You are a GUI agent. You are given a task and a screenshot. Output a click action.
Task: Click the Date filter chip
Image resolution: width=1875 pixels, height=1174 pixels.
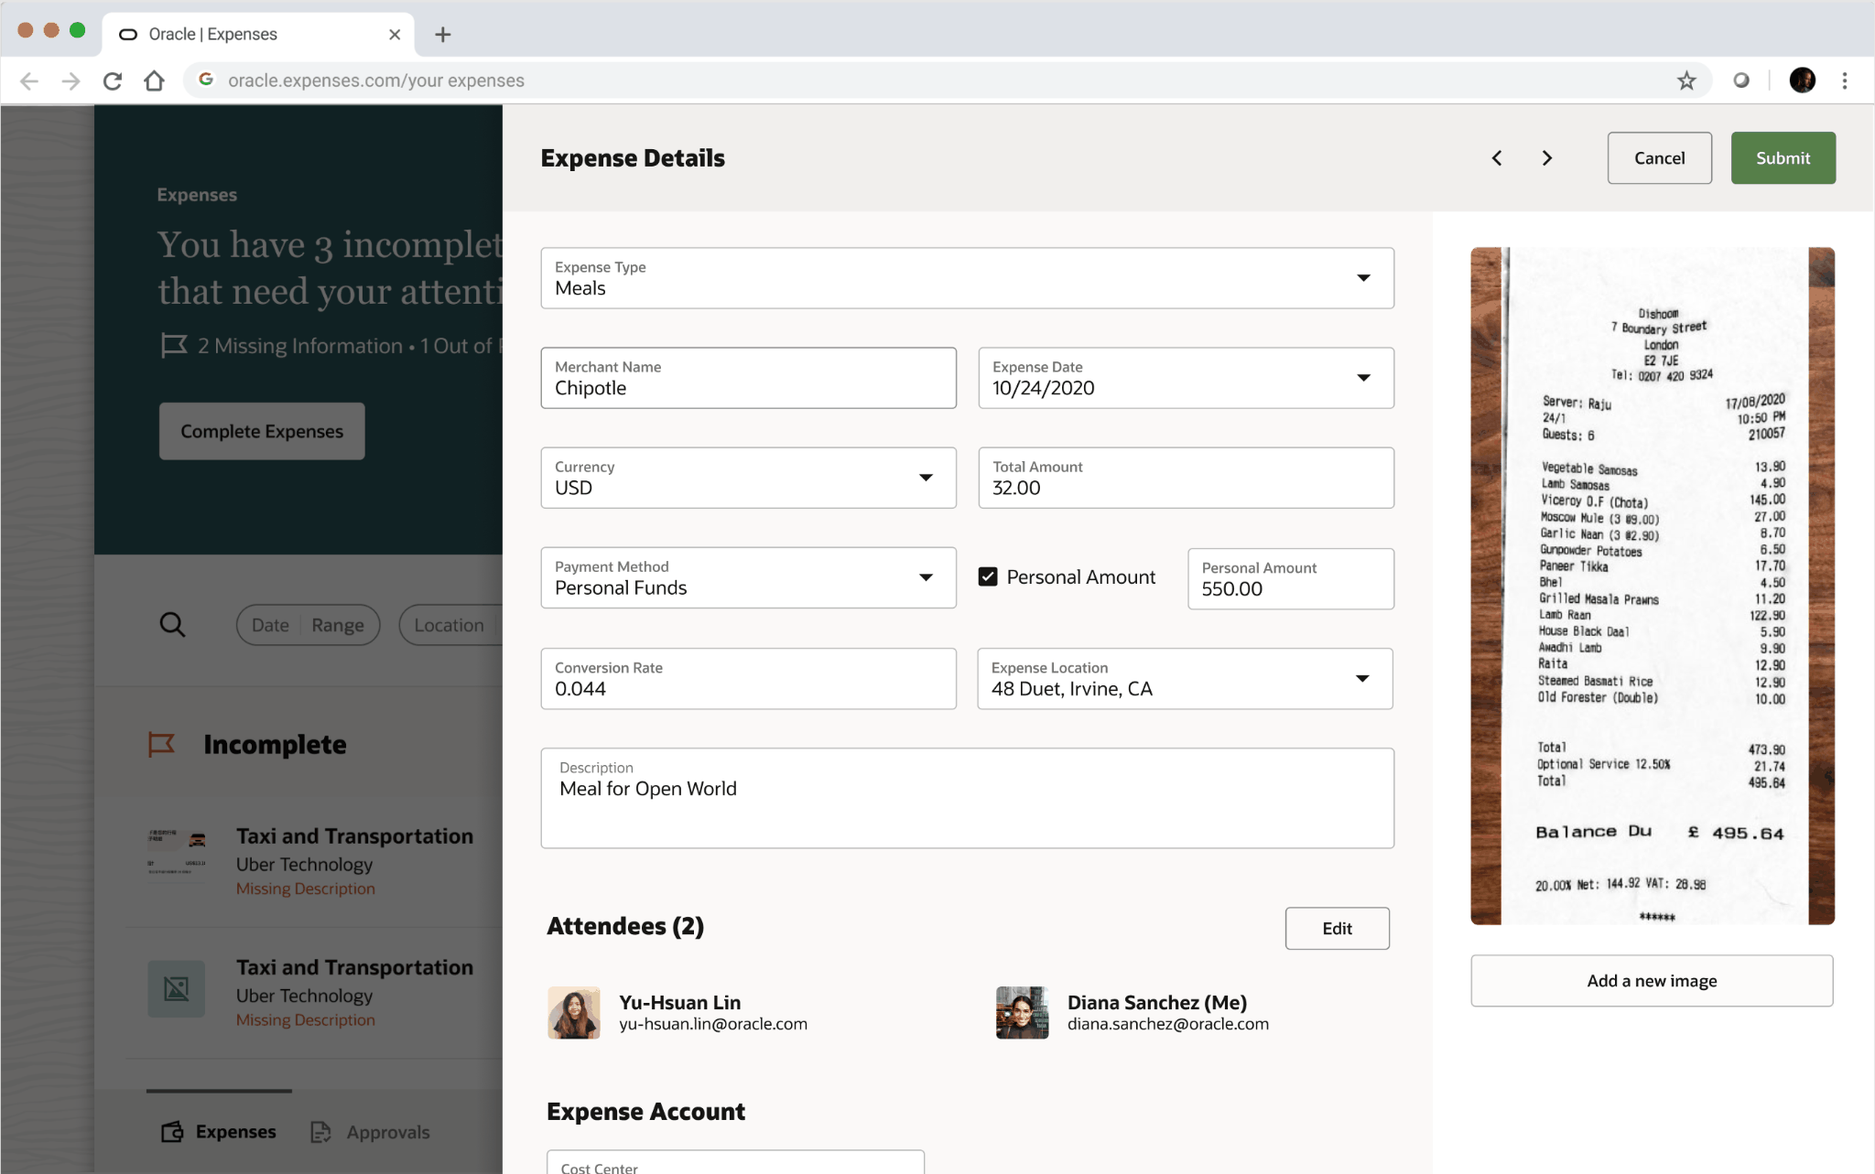pyautogui.click(x=270, y=625)
